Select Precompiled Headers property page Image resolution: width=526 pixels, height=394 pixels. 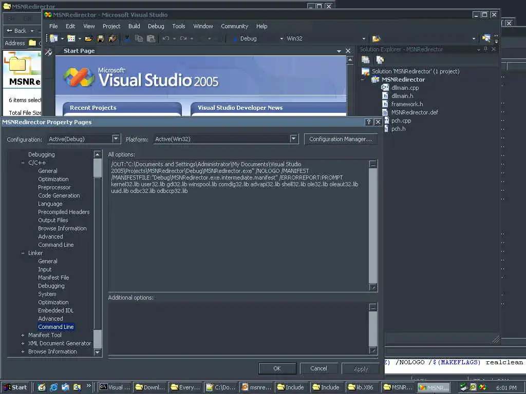click(64, 212)
